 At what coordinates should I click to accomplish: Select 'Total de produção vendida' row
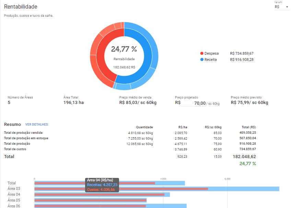23,133
